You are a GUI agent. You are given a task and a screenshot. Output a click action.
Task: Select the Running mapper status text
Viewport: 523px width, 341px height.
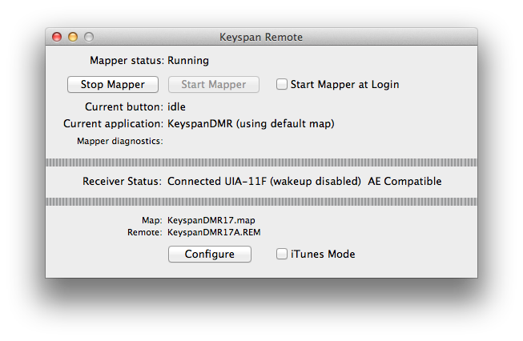click(188, 60)
